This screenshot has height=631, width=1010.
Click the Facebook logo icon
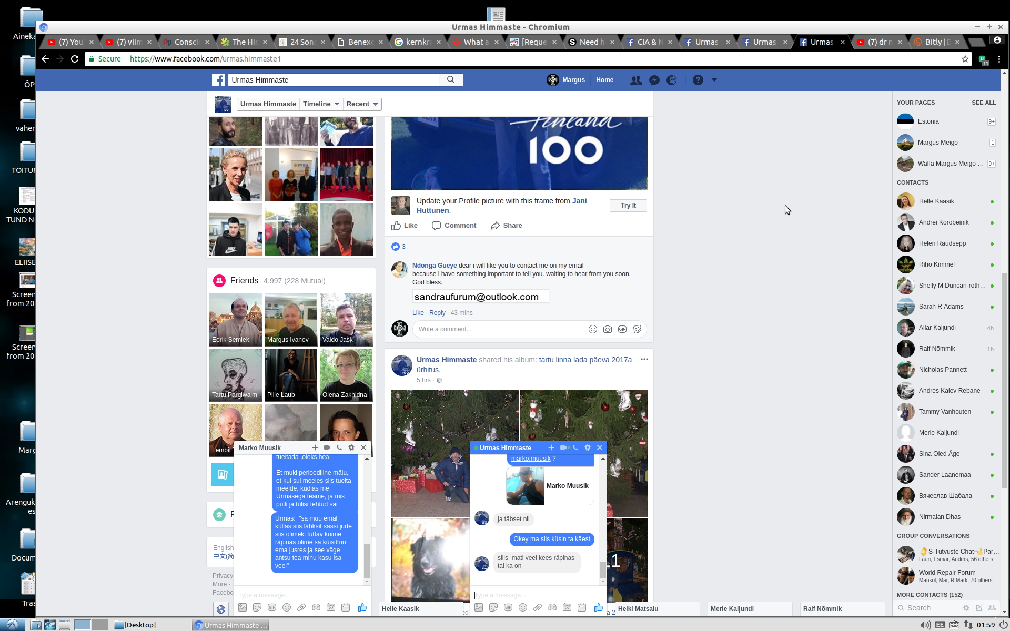pyautogui.click(x=218, y=80)
